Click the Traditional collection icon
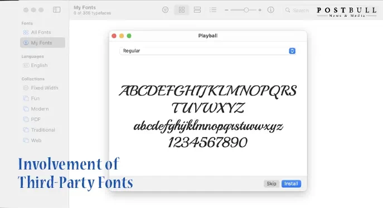The height and width of the screenshot is (208, 383). [26, 130]
